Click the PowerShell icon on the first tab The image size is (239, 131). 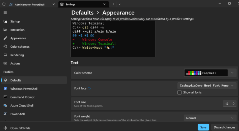[11, 4]
